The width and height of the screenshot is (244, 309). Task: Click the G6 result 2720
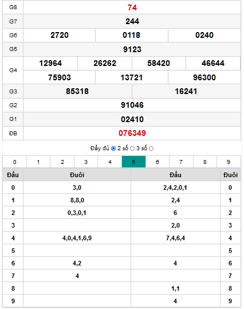coord(60,35)
